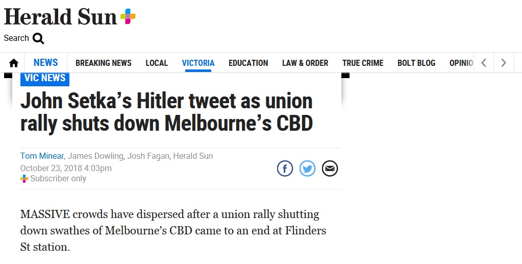The width and height of the screenshot is (522, 264).
Task: Share article via Twitter icon
Action: tap(307, 169)
